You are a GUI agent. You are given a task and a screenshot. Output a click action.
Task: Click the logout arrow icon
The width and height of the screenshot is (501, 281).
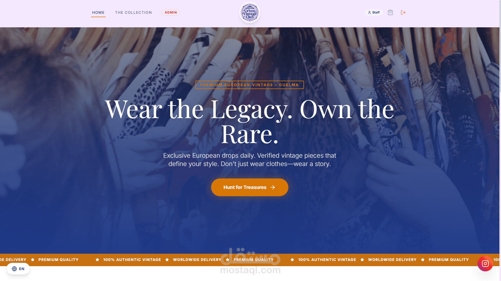[403, 12]
